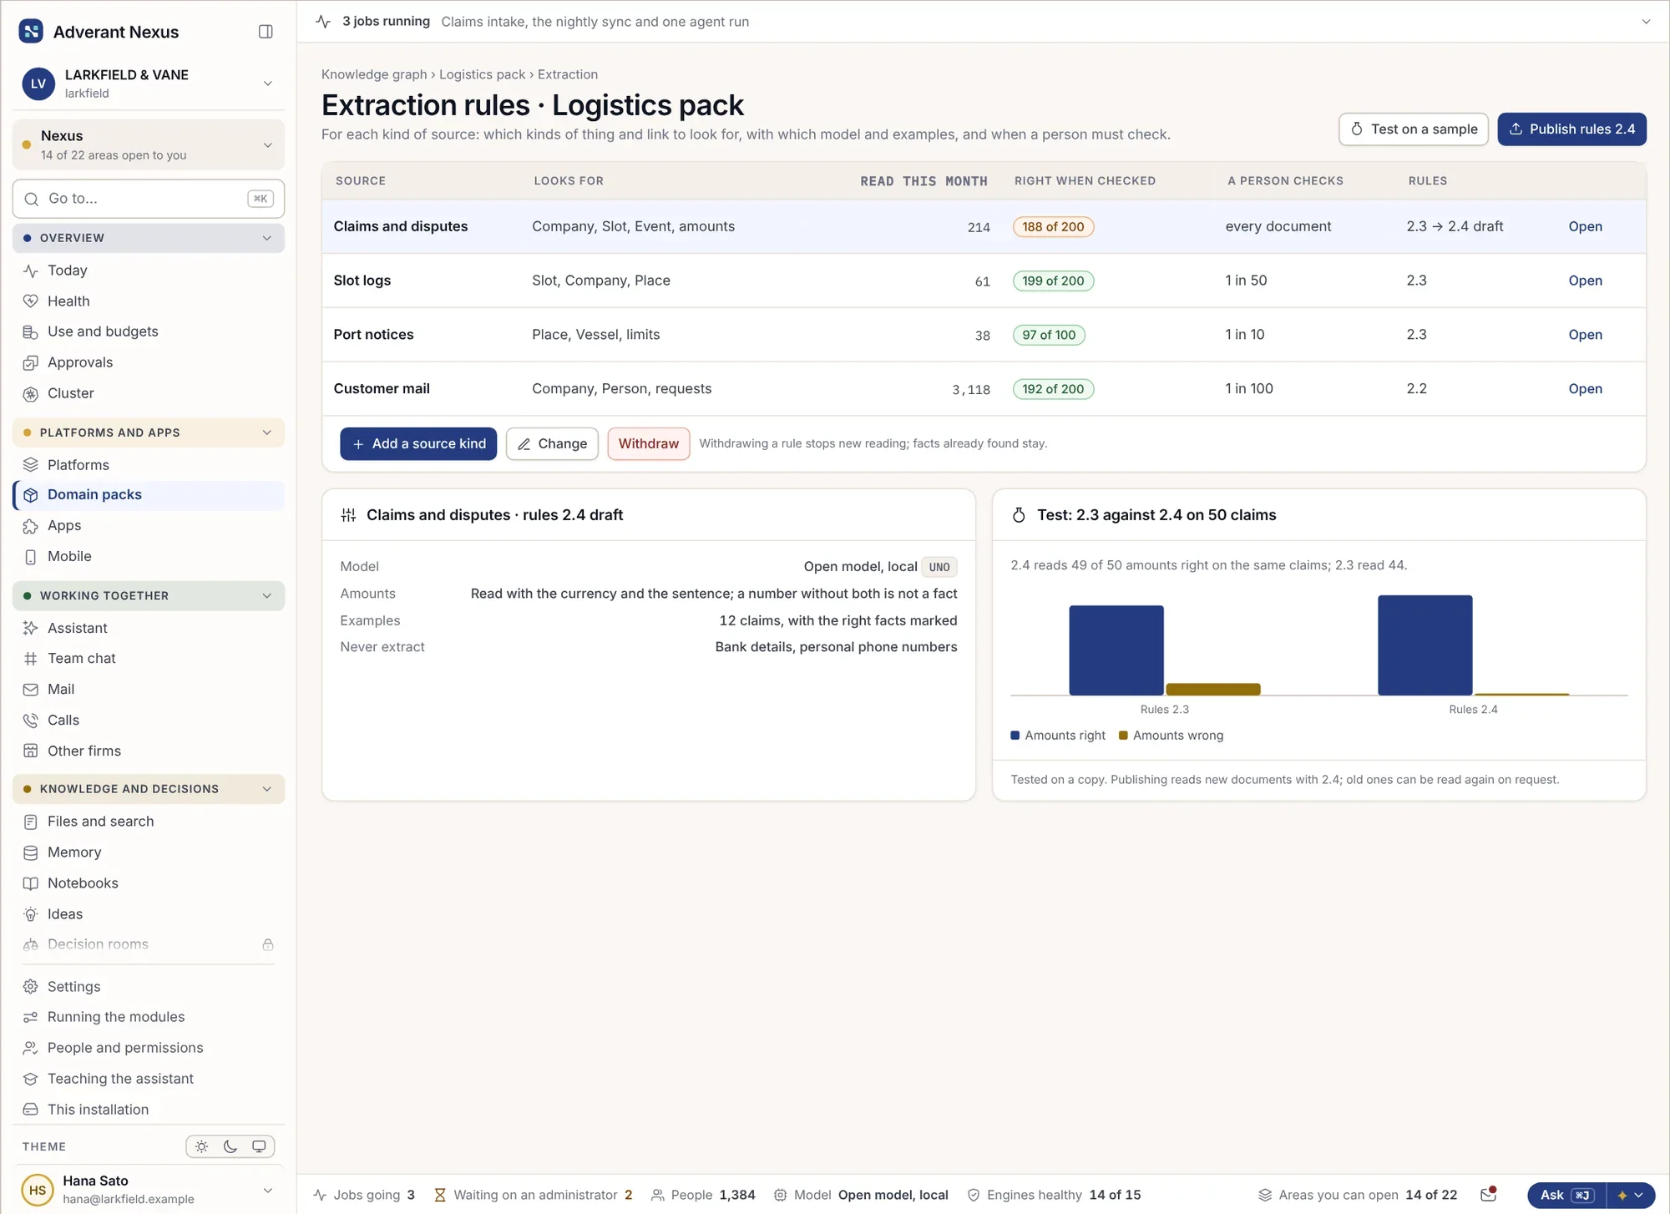Open the Health page

coord(68,301)
